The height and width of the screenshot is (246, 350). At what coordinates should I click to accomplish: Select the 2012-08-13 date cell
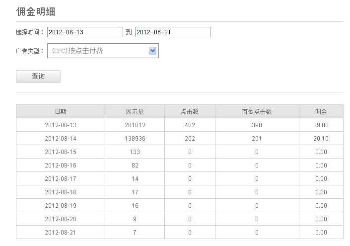[x=61, y=125]
